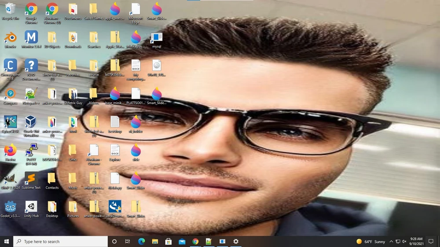
Task: Open the 64°F Sunny weather widget
Action: [x=370, y=241]
